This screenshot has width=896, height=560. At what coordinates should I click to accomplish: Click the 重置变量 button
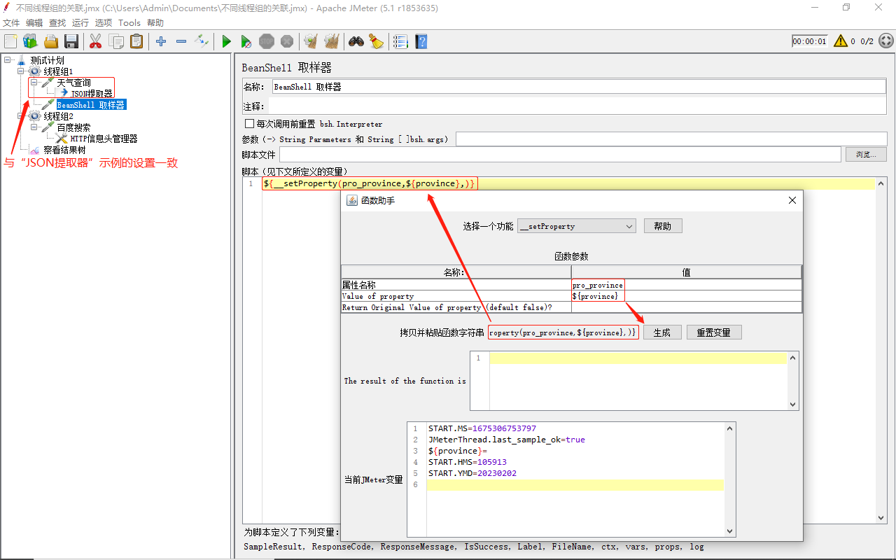714,332
